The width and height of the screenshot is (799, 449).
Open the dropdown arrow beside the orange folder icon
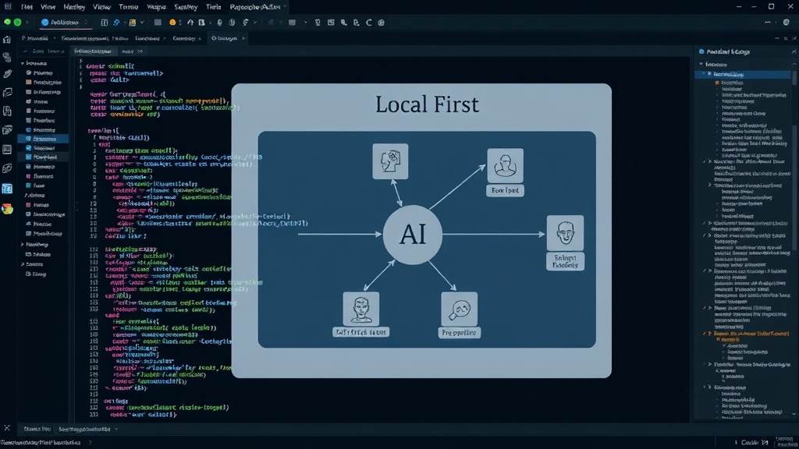tap(142, 23)
